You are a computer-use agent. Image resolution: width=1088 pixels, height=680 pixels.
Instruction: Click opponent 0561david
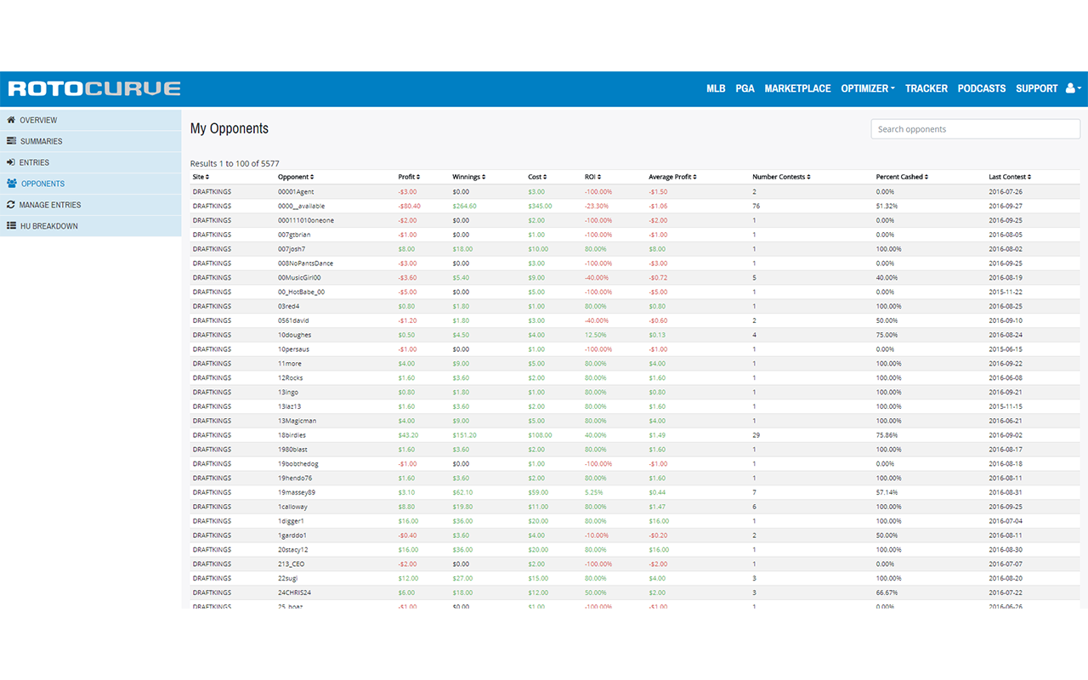pos(294,321)
